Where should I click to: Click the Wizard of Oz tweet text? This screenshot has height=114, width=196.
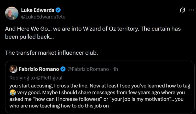click(x=93, y=33)
